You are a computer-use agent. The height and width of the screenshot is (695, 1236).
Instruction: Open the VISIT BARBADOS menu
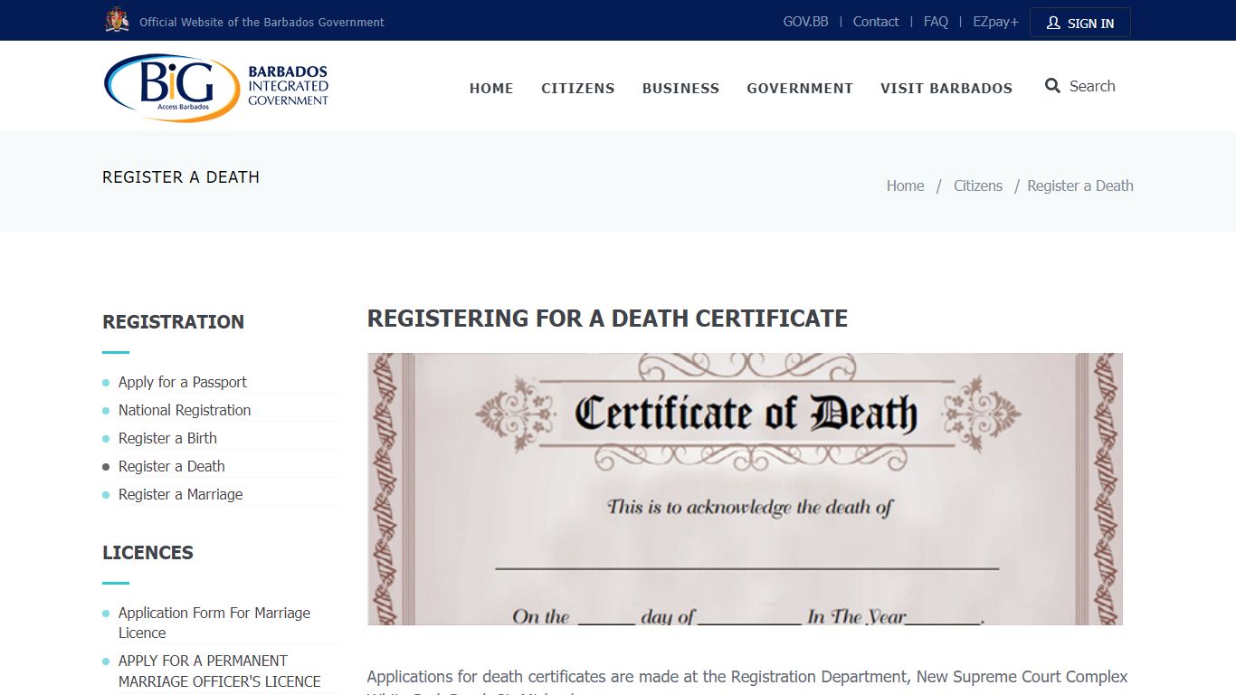tap(946, 89)
